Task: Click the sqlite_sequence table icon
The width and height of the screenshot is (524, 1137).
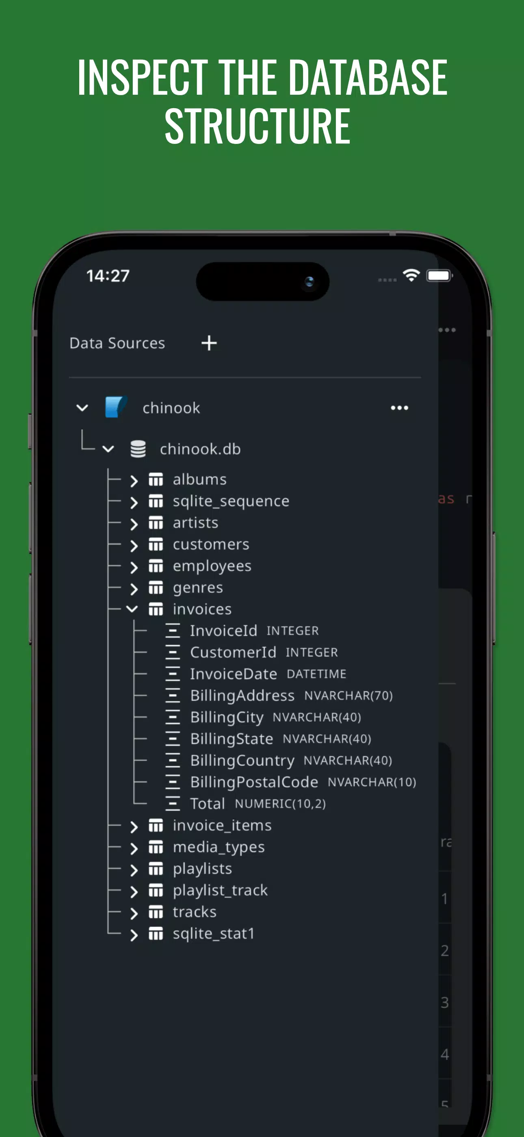Action: 156,501
